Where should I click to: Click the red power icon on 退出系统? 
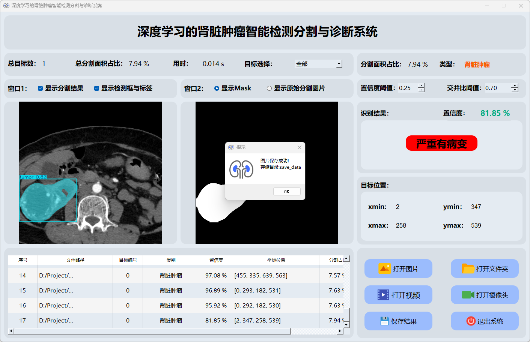click(471, 321)
